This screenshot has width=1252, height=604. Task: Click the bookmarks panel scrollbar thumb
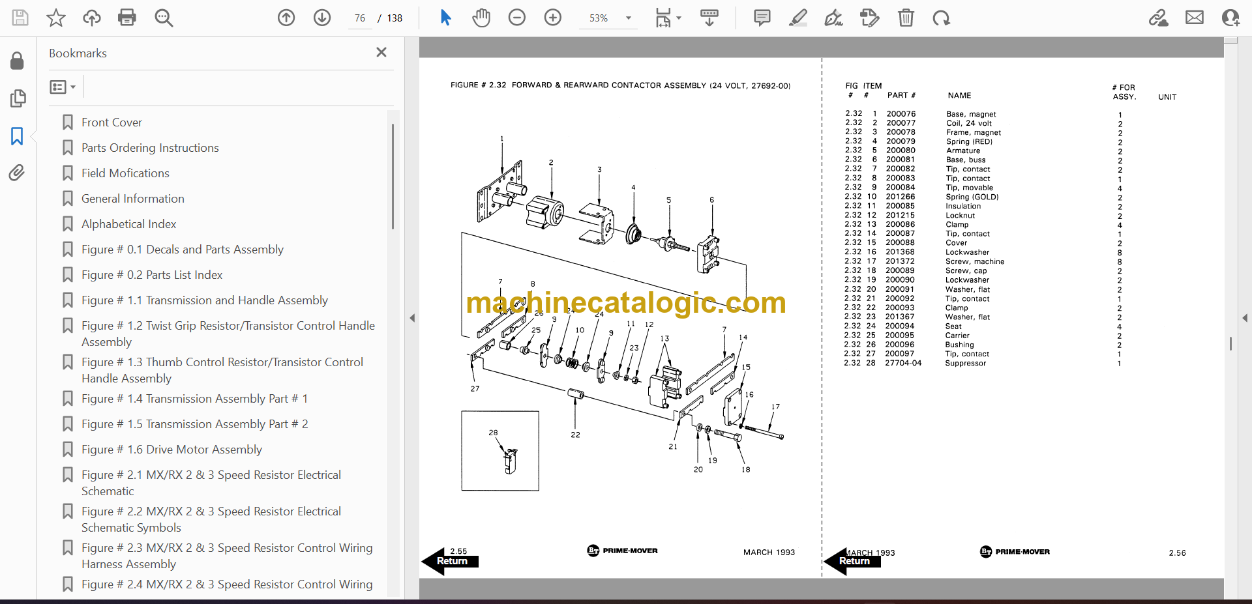coord(393,176)
